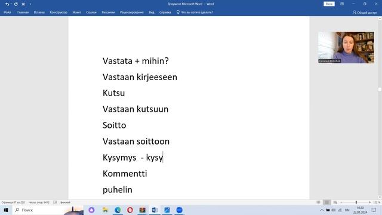The height and width of the screenshot is (215, 382).
Task: Click the Redo/Repeat arrow icon
Action: pyautogui.click(x=16, y=4)
